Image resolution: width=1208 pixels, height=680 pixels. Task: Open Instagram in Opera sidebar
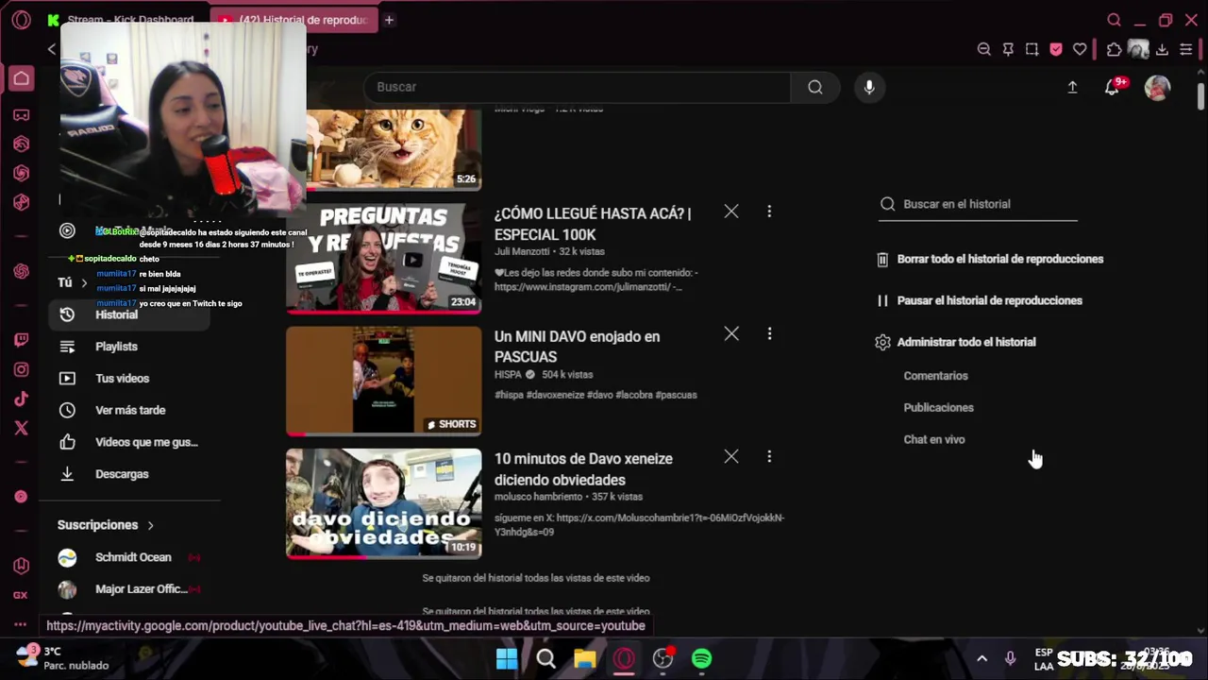pos(21,370)
